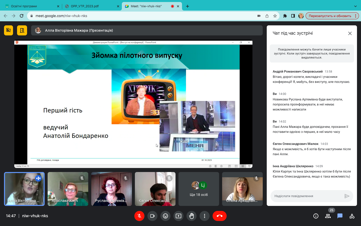Click the present screen button
Screen dimensions: 361x226
(x=178, y=216)
